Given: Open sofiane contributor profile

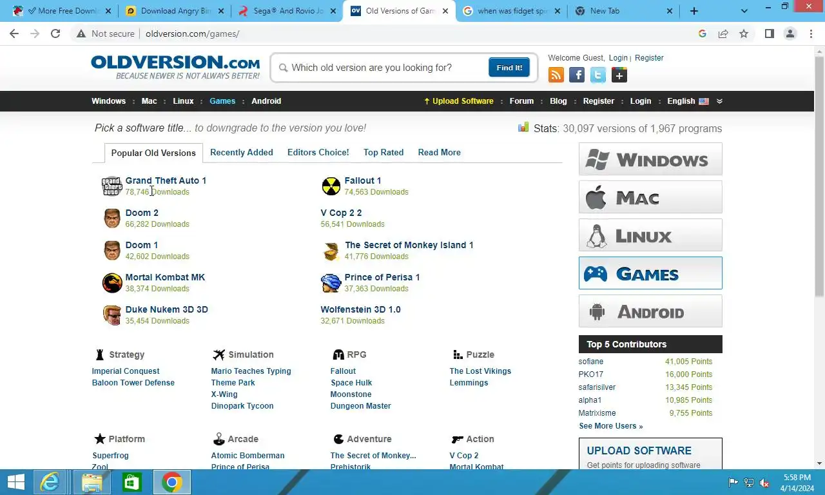Looking at the screenshot, I should point(591,362).
